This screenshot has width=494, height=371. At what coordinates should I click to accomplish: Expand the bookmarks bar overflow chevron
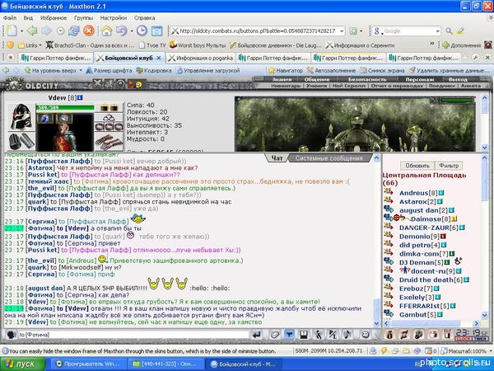tap(432, 45)
